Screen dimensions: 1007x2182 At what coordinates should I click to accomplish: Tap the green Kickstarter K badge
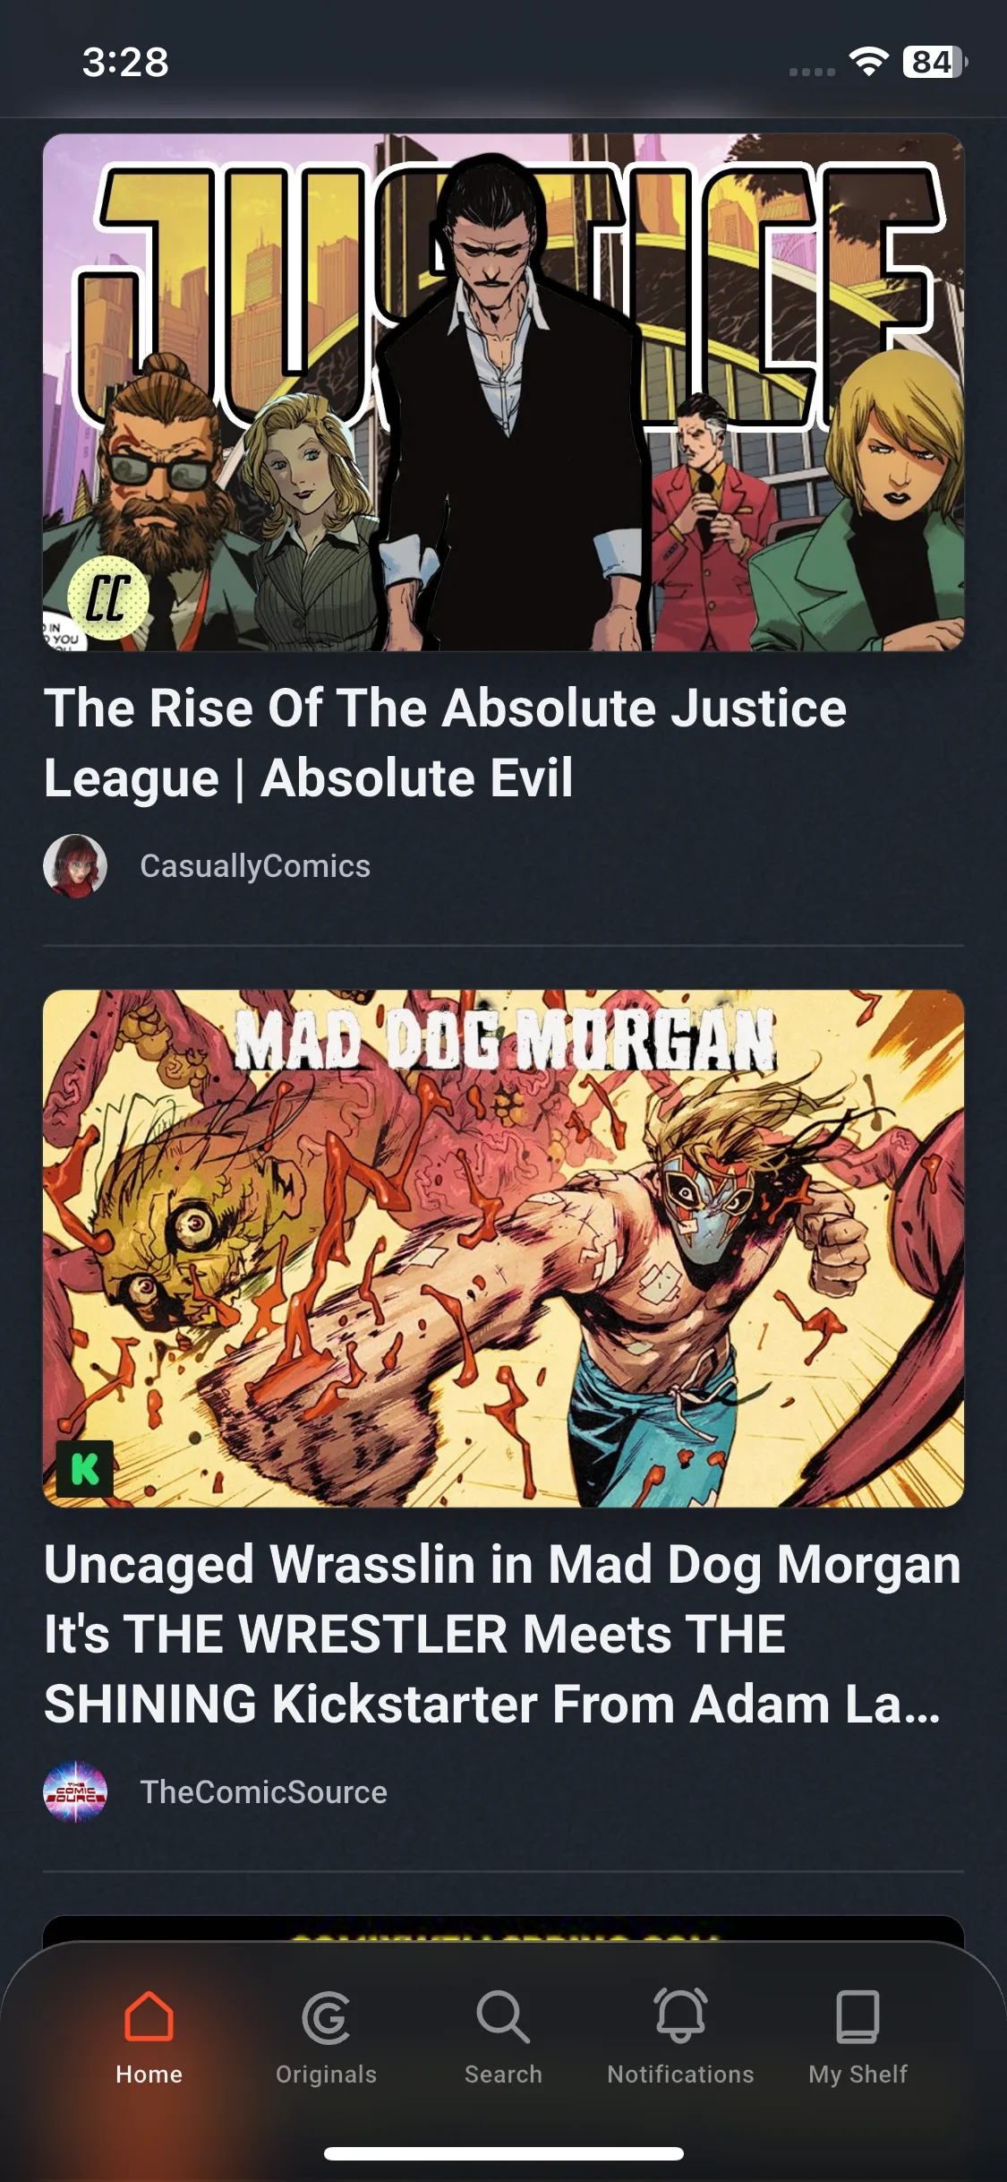(x=85, y=1469)
